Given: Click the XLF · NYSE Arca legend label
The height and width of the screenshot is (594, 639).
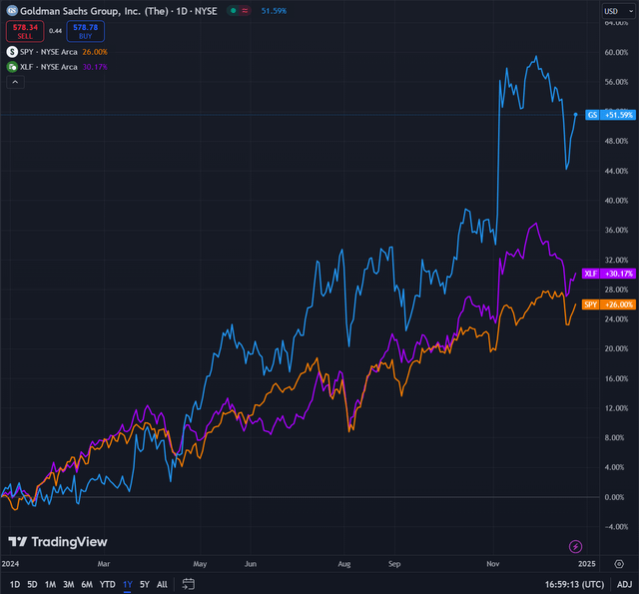Looking at the screenshot, I should tap(49, 67).
